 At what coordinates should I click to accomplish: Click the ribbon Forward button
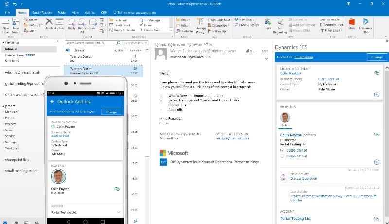point(93,24)
